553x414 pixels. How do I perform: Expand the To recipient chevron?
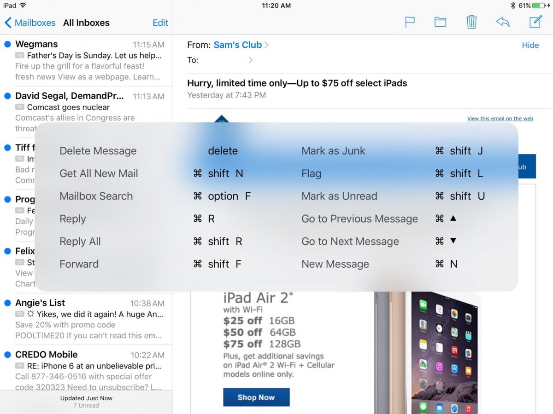[251, 60]
